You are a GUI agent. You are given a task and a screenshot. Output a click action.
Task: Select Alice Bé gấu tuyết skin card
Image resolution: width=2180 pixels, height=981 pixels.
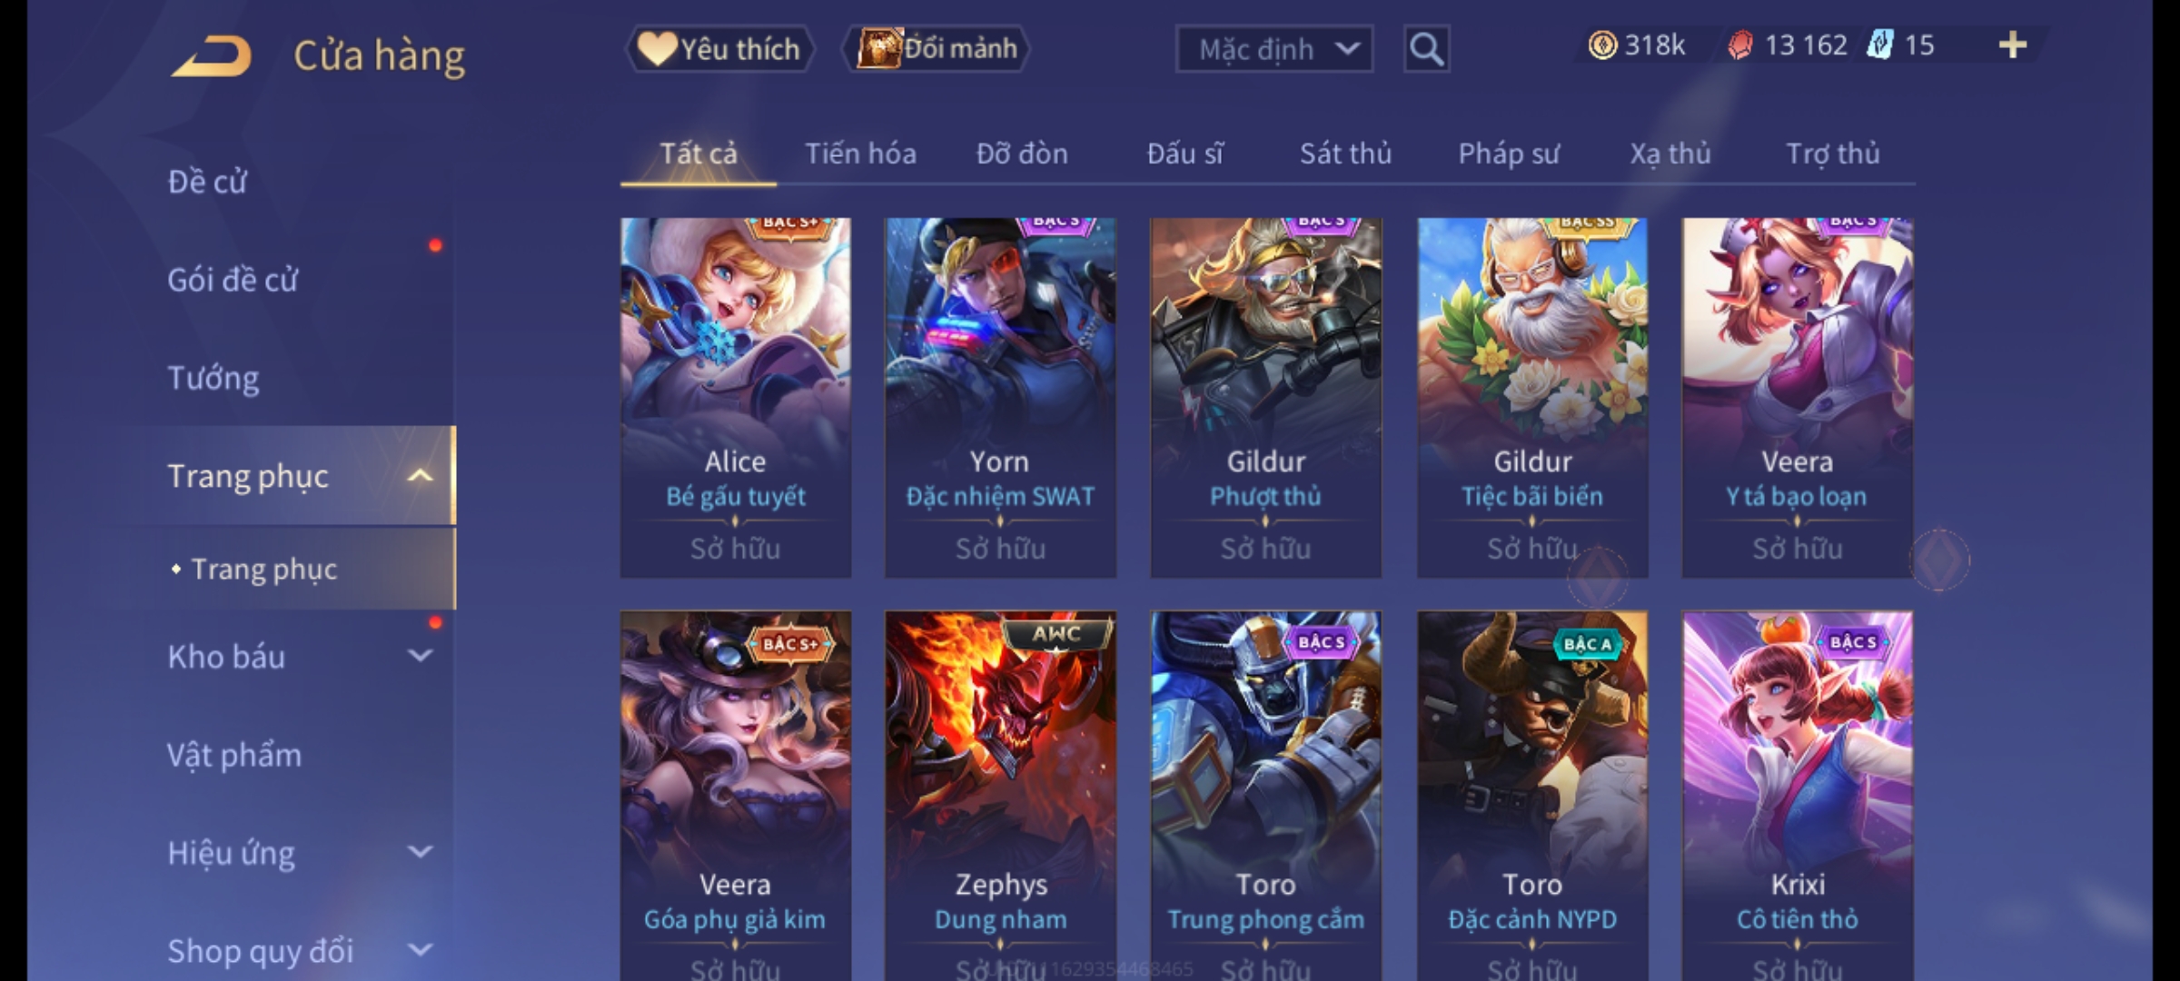[x=736, y=397]
